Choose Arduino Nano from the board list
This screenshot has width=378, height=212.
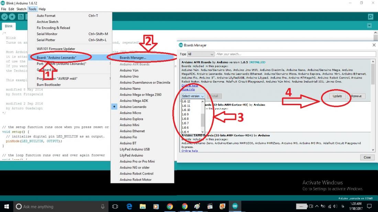(x=130, y=88)
